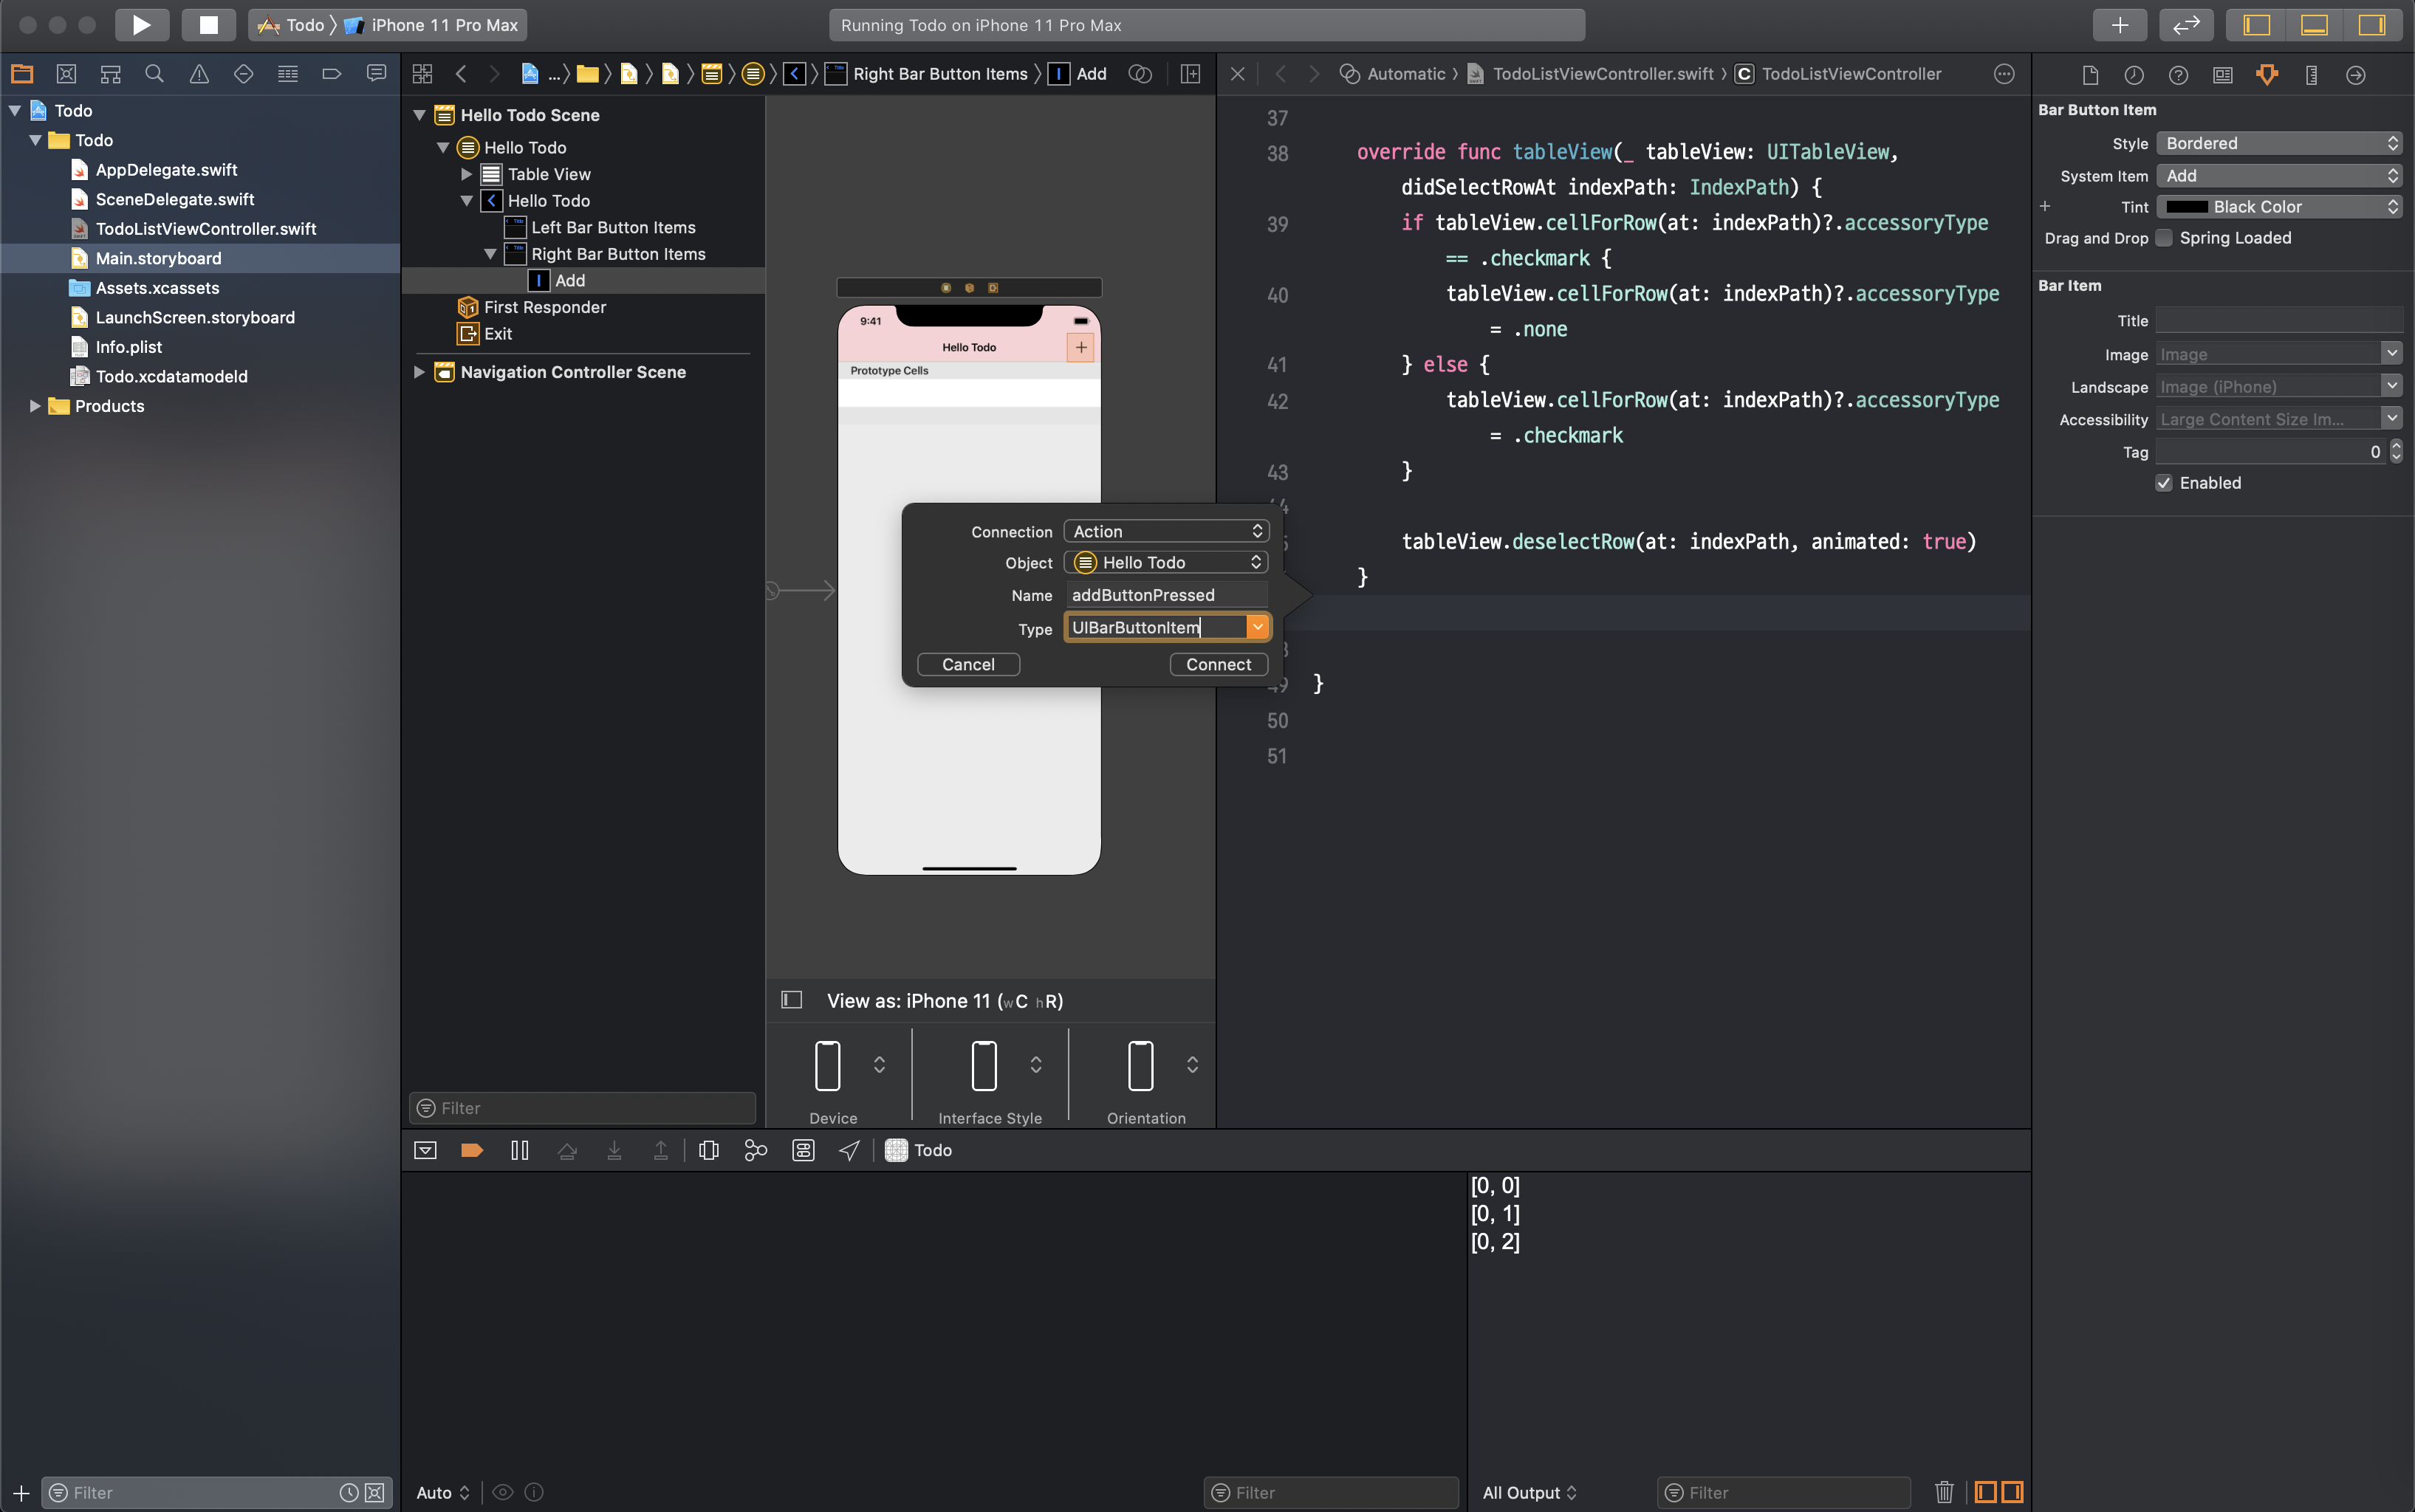Image resolution: width=2415 pixels, height=1512 pixels.
Task: Click the Name field with addButtonPressed
Action: (x=1165, y=595)
